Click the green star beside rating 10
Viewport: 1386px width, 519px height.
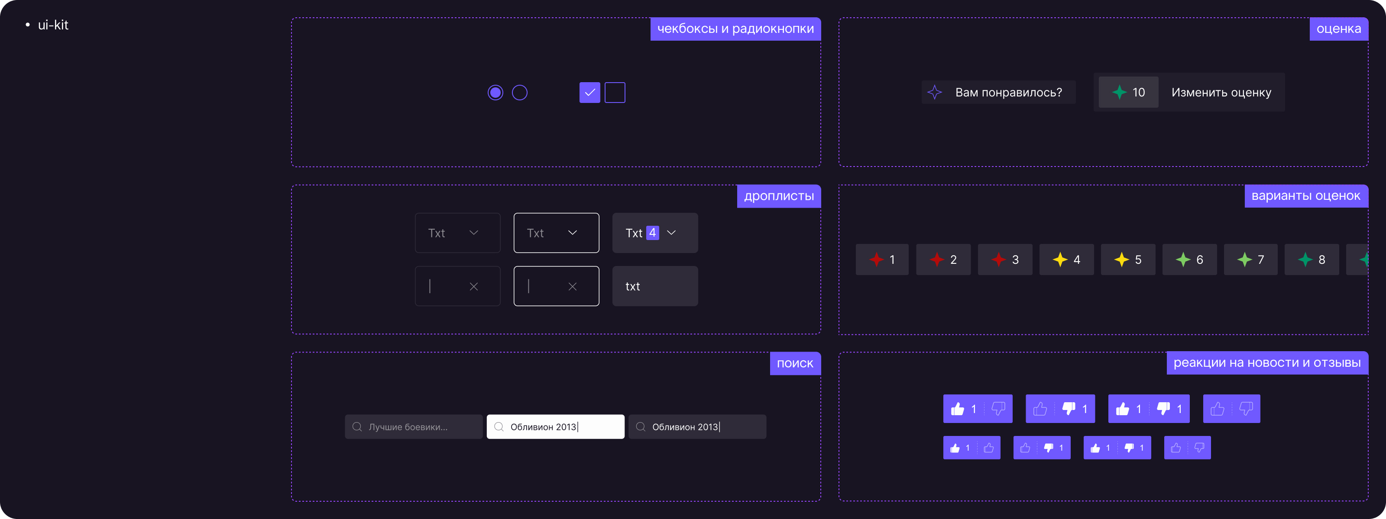click(x=1119, y=93)
